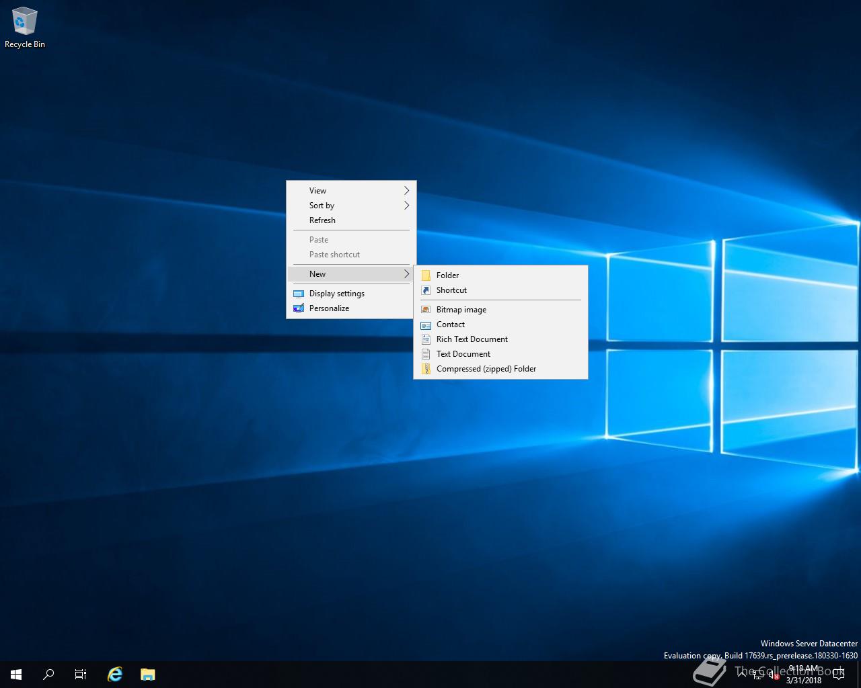This screenshot has height=688, width=861.
Task: Create a new Rich Text Document
Action: click(x=500, y=339)
